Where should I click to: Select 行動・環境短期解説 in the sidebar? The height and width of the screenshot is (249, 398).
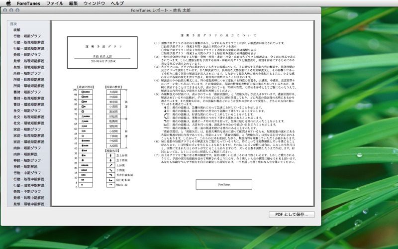(x=29, y=48)
